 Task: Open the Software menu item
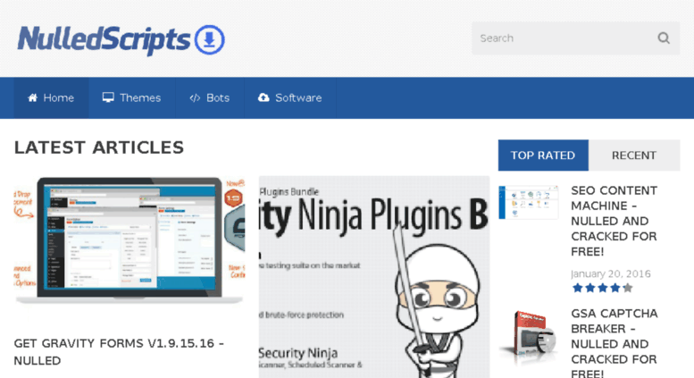coord(290,97)
